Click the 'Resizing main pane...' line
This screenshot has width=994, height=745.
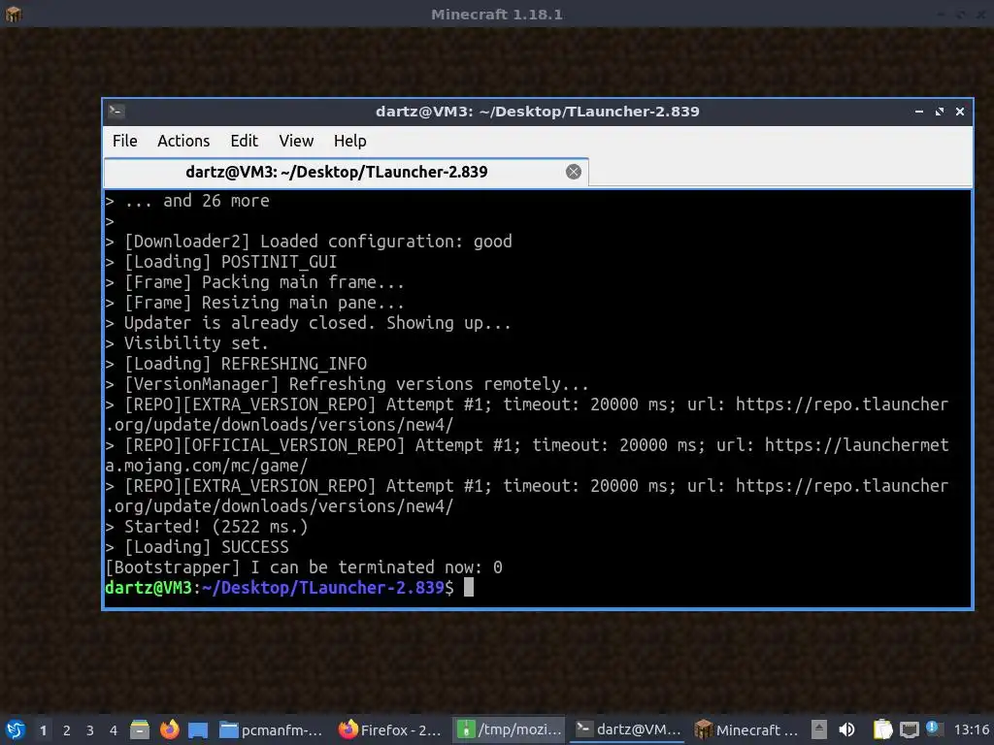pyautogui.click(x=255, y=303)
